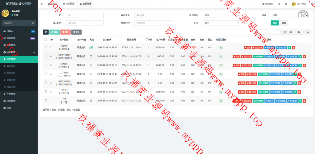Screen dimensions: 315x154
Task: Open the 身份 dropdown filter
Action: (x=221, y=23)
